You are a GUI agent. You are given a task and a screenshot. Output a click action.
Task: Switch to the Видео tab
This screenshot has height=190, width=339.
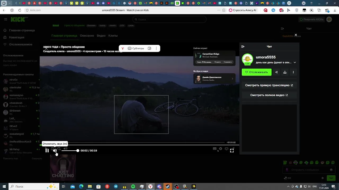(x=101, y=36)
